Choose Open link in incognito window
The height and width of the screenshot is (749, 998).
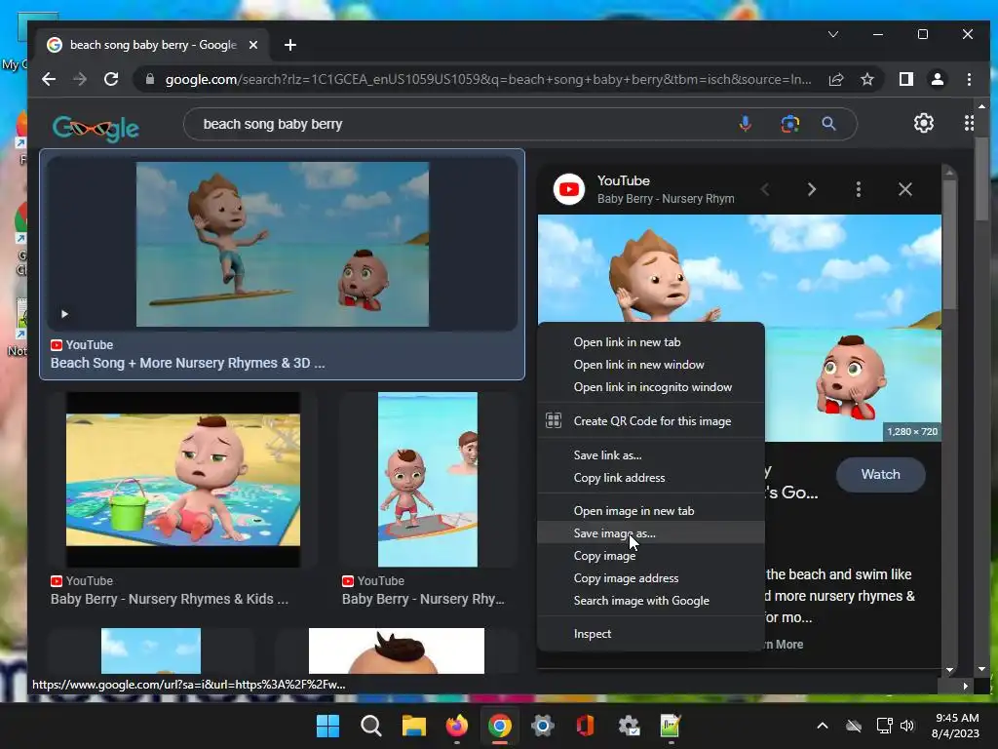click(x=650, y=387)
